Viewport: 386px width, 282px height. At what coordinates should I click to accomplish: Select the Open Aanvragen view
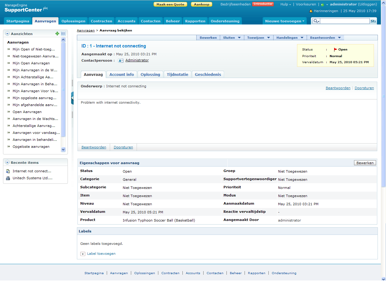27,112
